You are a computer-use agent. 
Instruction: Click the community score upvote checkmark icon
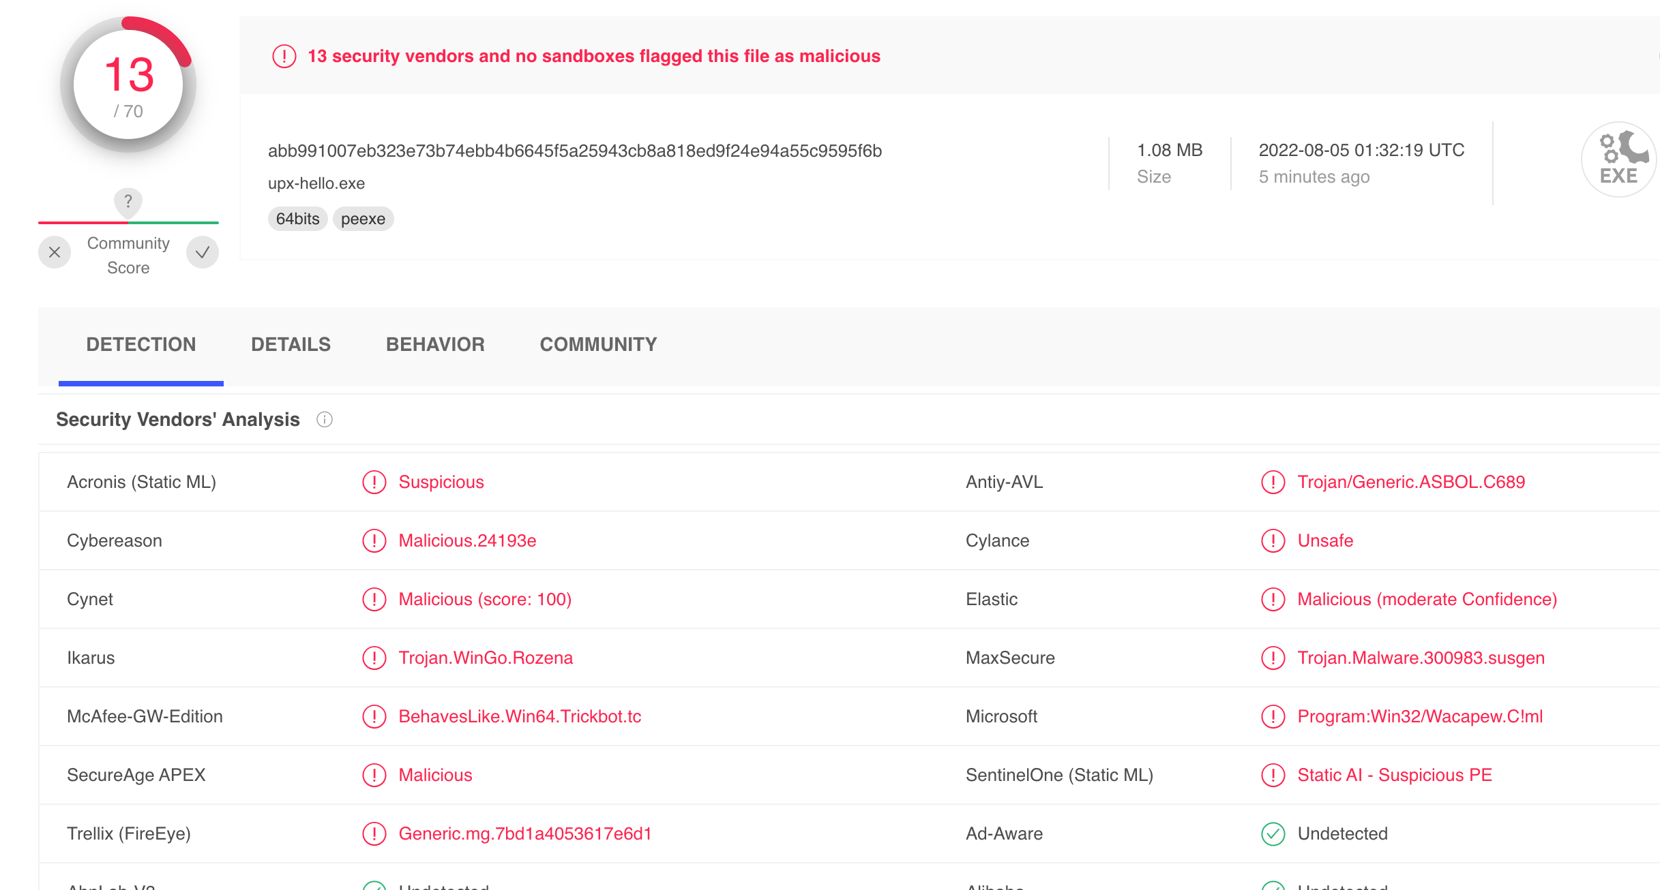pyautogui.click(x=203, y=253)
